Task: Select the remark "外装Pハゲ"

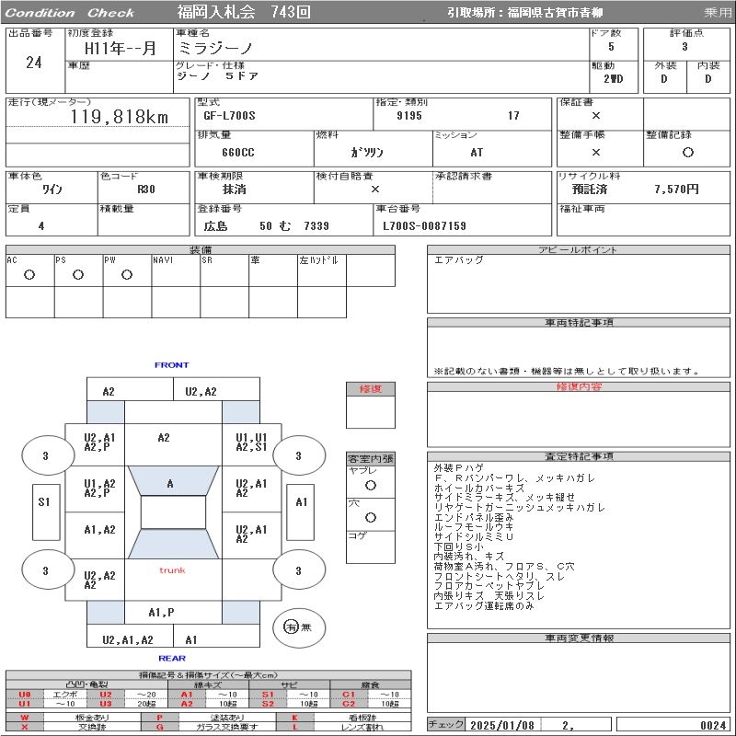Action: [458, 468]
